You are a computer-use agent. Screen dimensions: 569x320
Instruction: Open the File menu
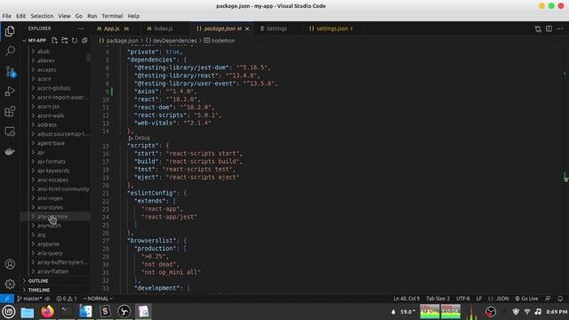click(x=6, y=16)
